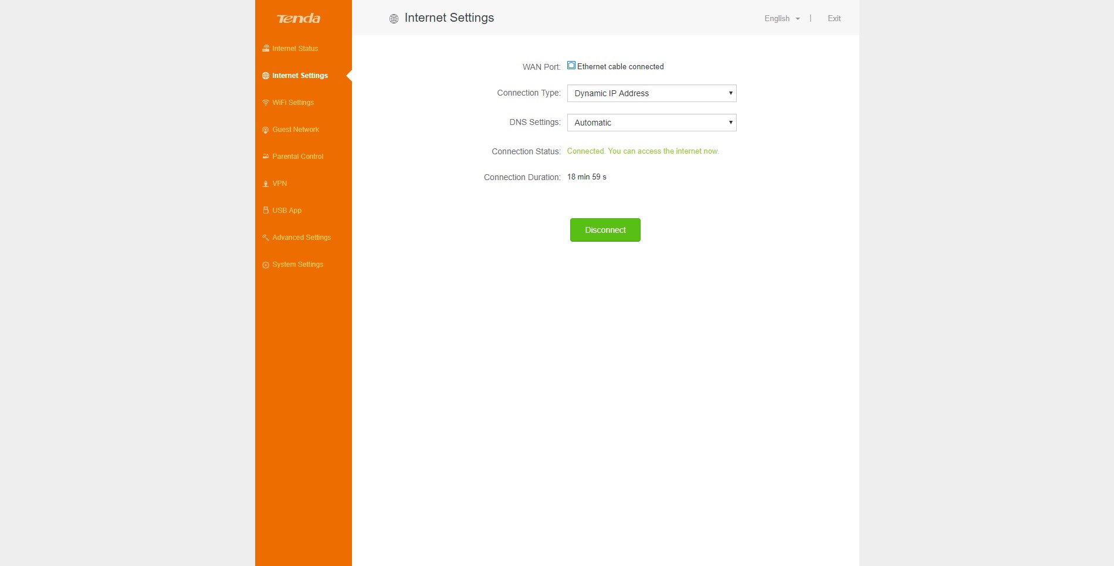Click the 'Connection Status:' label
1114x566 pixels.
526,151
